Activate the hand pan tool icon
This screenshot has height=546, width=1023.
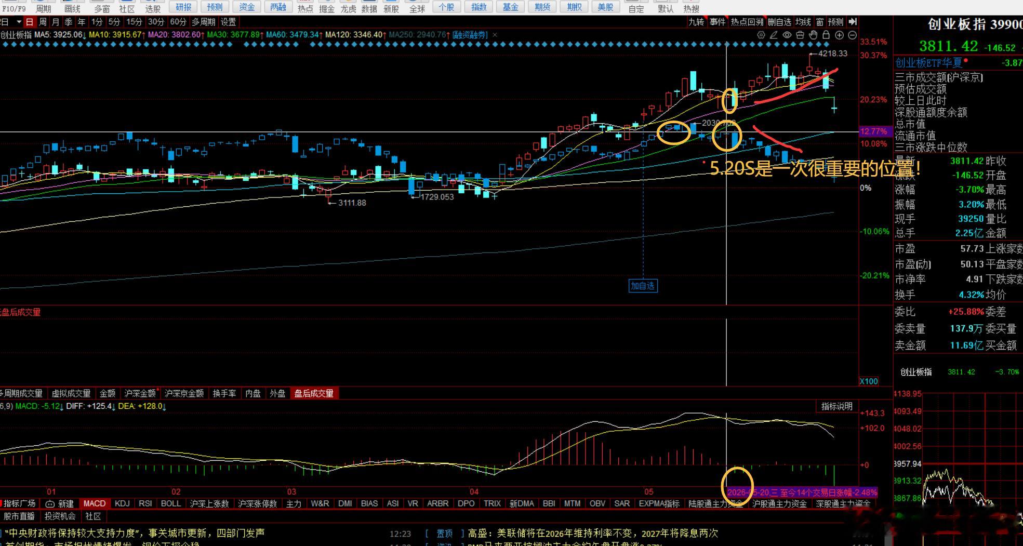click(813, 35)
